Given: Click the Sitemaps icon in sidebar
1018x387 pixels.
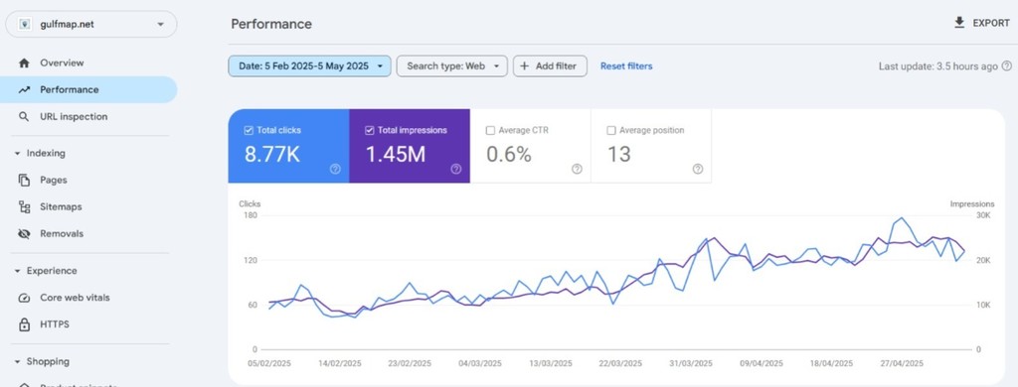Looking at the screenshot, I should [24, 206].
